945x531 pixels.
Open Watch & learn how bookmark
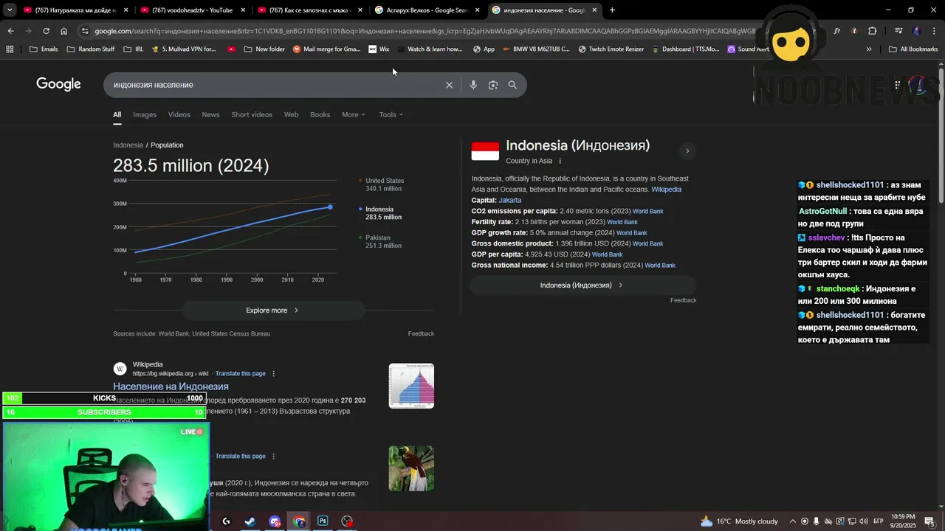[430, 49]
